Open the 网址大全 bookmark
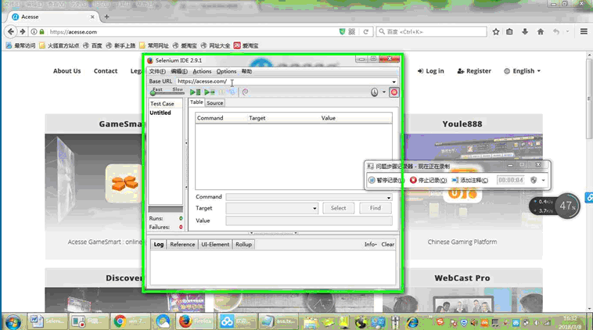 tap(216, 45)
